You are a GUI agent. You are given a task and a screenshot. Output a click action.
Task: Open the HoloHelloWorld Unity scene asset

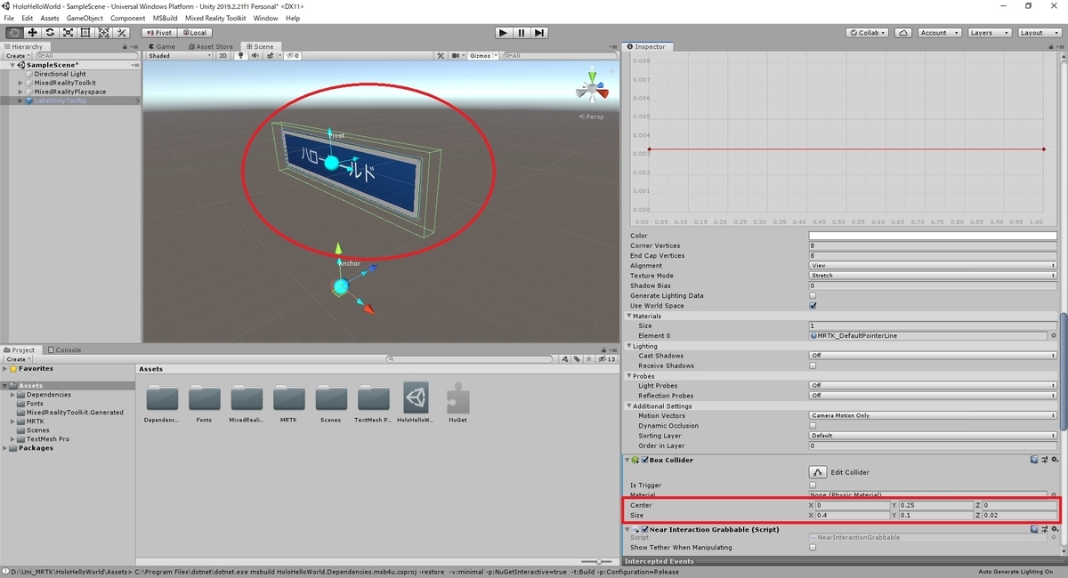tap(416, 398)
